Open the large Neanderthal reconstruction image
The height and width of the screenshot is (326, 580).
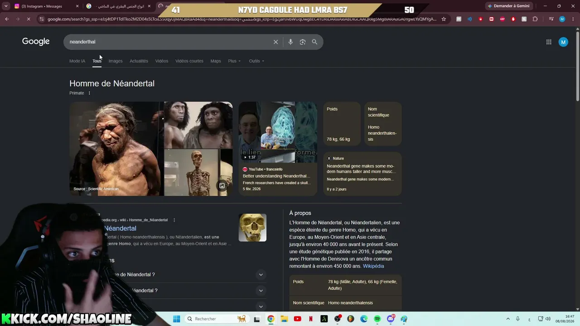[116, 149]
